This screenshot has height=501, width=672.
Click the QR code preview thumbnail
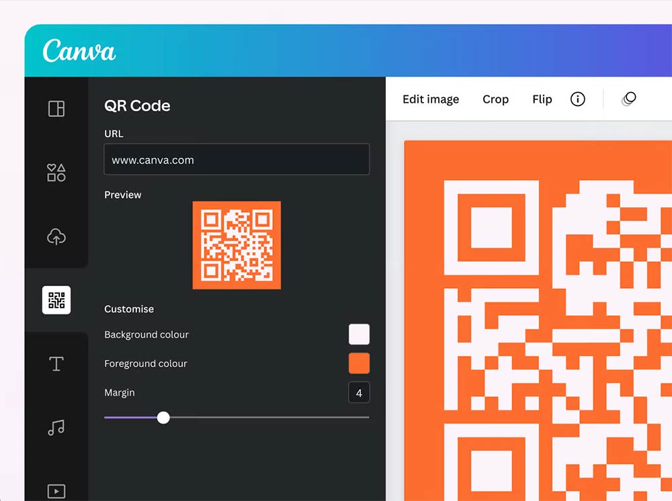237,245
